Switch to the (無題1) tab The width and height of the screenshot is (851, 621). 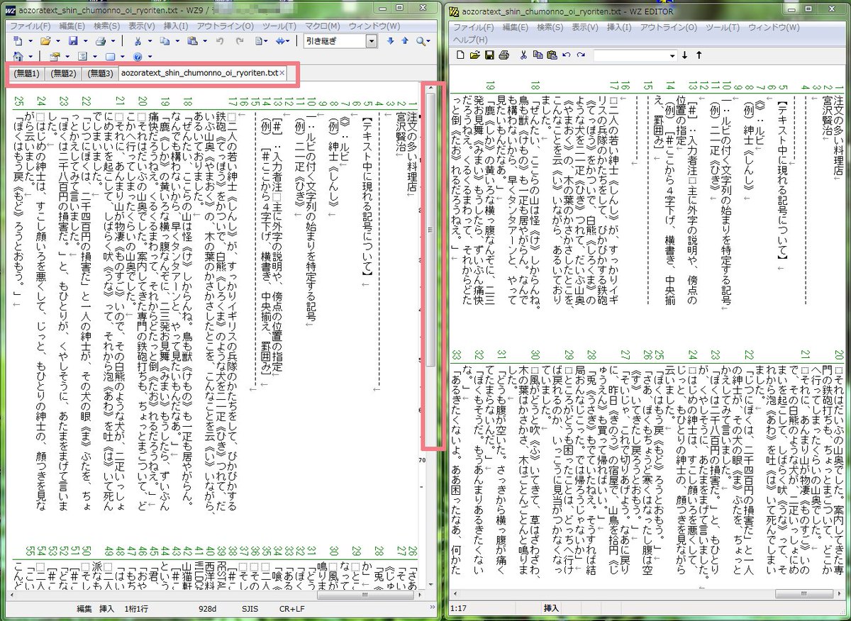click(27, 73)
